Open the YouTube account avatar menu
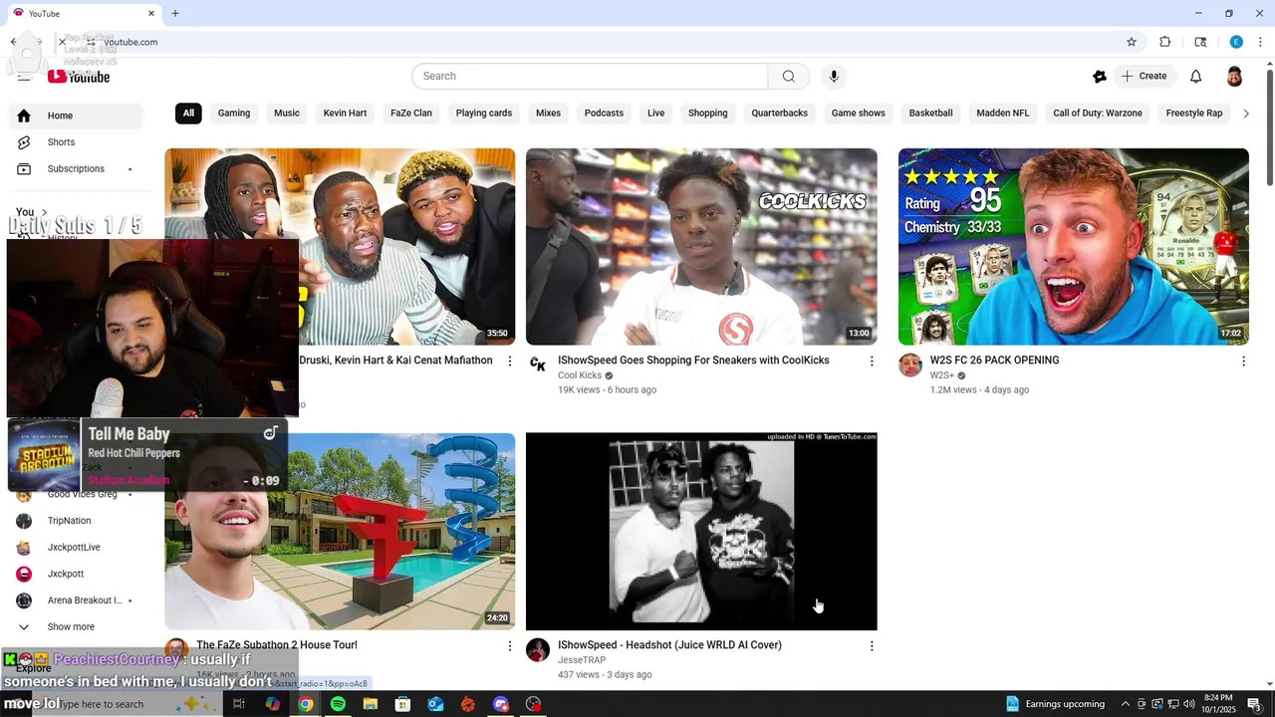The width and height of the screenshot is (1275, 717). 1234,77
